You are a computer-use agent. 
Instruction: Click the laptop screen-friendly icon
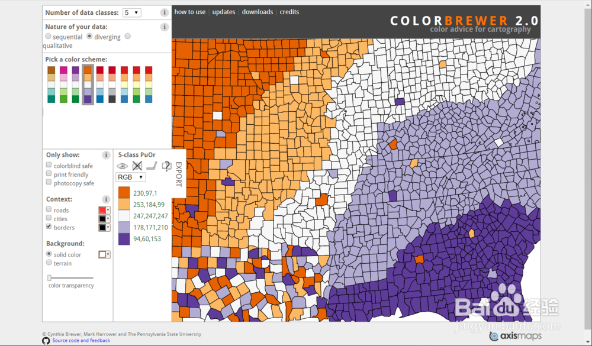pyautogui.click(x=152, y=166)
